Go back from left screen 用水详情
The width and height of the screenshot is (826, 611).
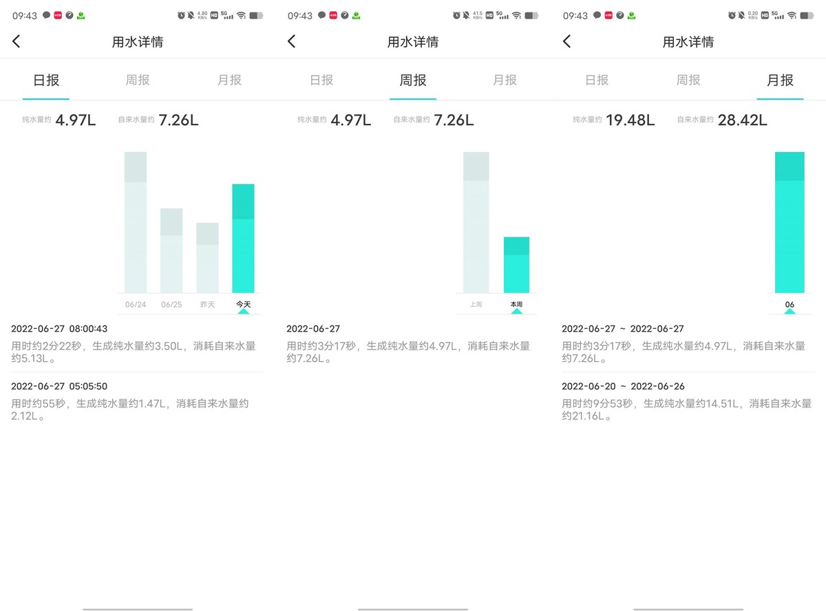pyautogui.click(x=17, y=41)
